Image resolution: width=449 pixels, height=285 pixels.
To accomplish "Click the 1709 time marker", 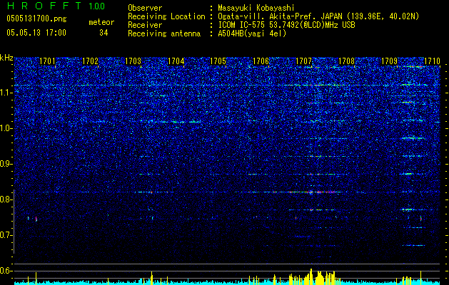I will click(390, 61).
